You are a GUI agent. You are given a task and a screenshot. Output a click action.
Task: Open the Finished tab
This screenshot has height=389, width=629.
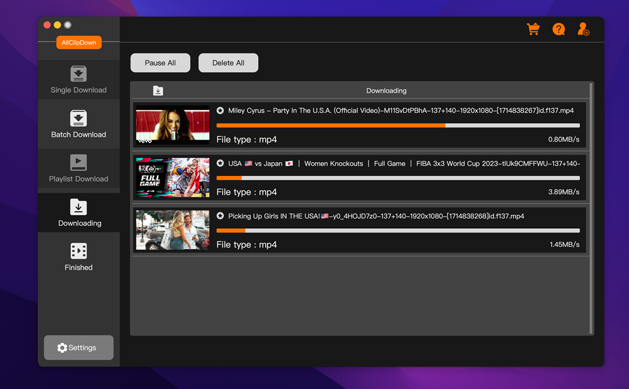click(78, 257)
